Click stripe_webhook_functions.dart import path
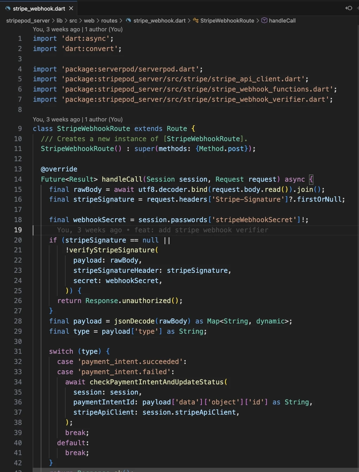The width and height of the screenshot is (359, 472). (198, 89)
